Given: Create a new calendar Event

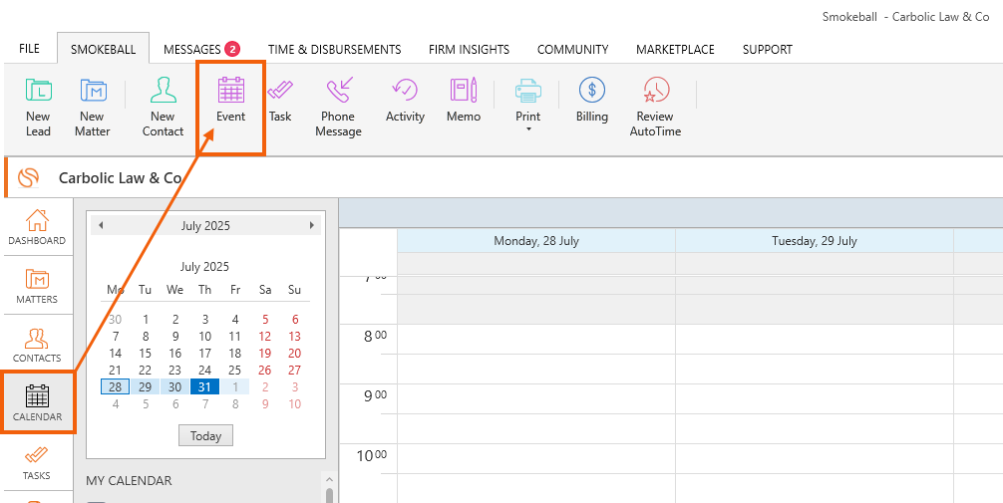Looking at the screenshot, I should tap(231, 100).
